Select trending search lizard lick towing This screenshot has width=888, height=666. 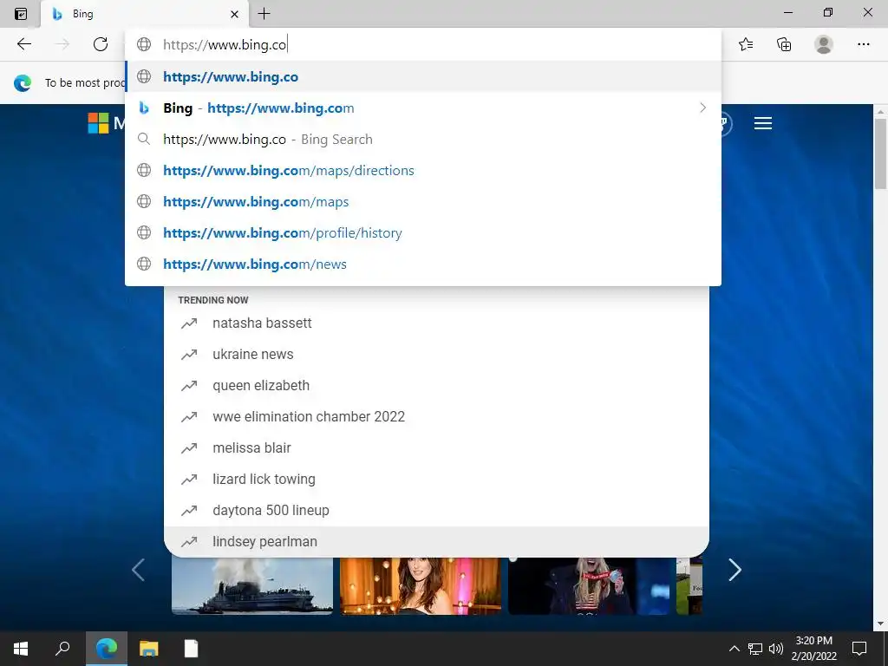pos(436,479)
